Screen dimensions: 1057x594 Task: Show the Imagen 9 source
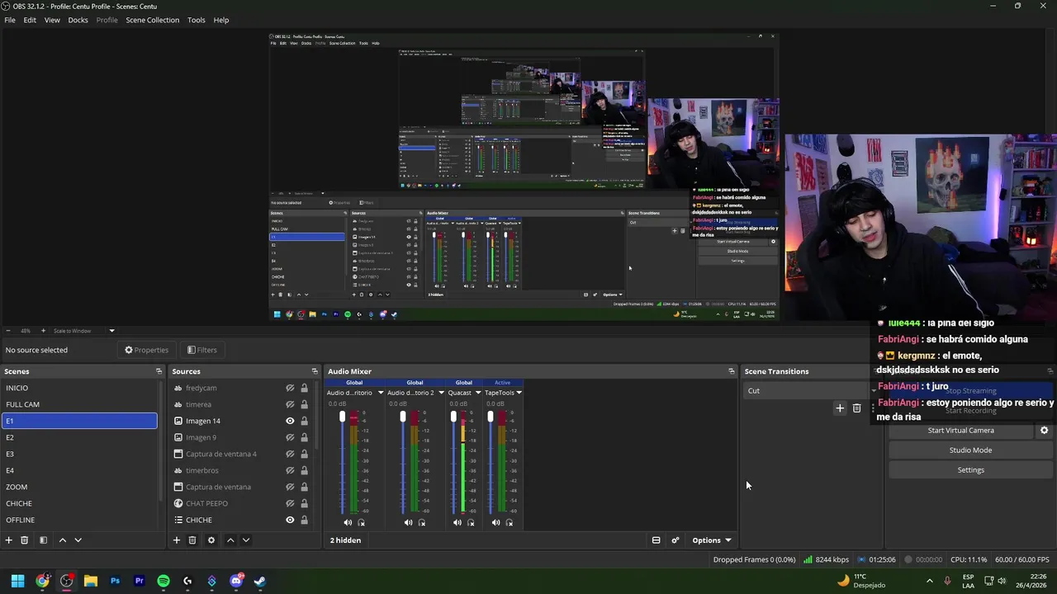click(290, 437)
